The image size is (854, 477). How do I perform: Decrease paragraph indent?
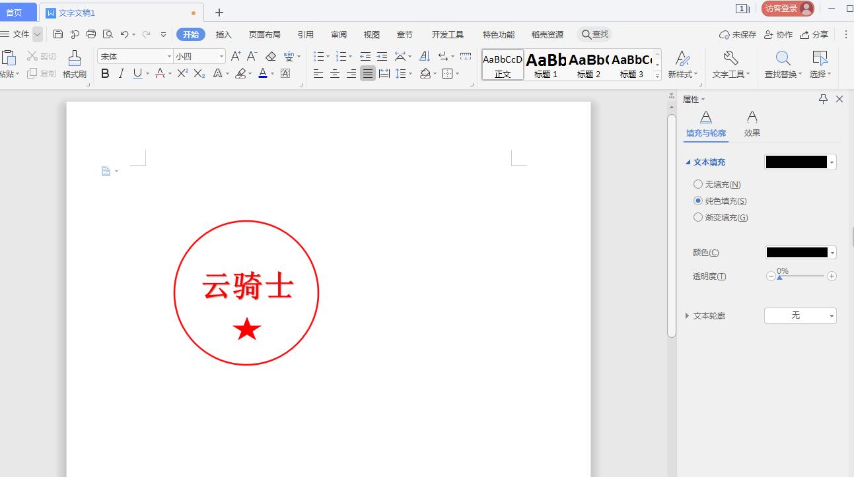tap(365, 56)
